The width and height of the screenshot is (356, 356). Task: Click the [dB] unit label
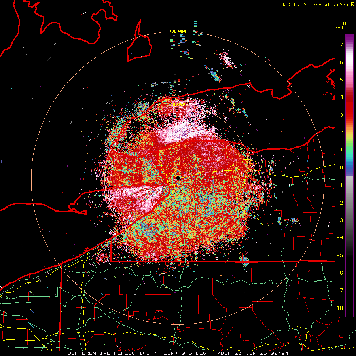tap(338, 28)
